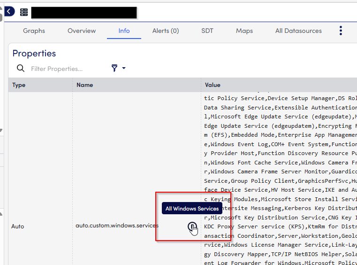
Task: Click the server device icon
Action: 24,12
